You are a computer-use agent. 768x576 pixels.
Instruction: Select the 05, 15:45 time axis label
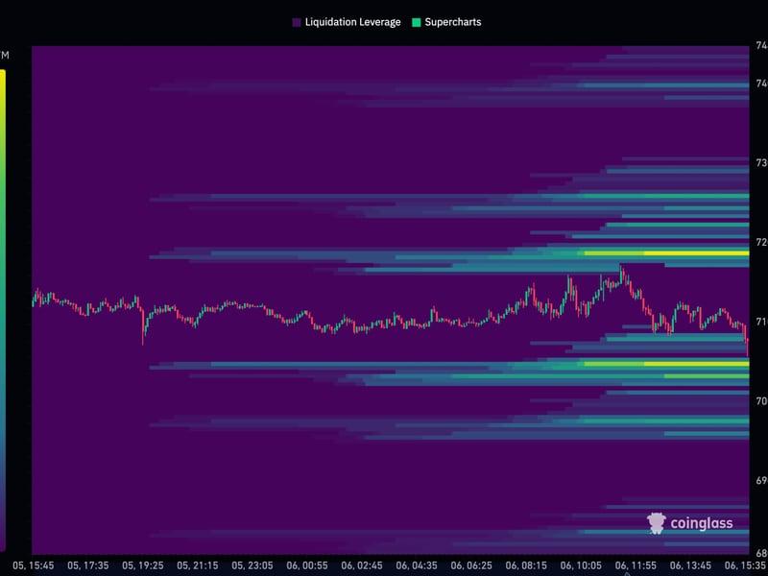coord(33,565)
